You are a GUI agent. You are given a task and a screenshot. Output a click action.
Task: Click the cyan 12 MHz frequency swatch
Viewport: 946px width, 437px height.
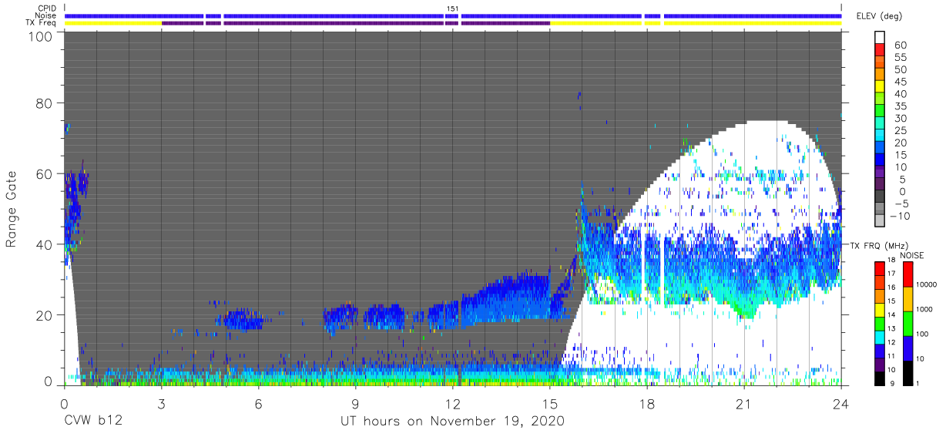coord(881,338)
